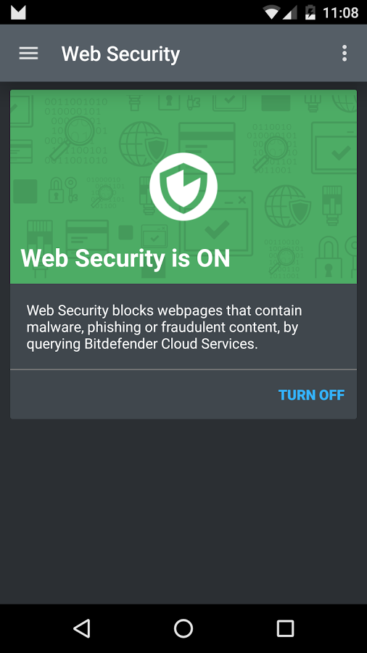Image resolution: width=367 pixels, height=653 pixels.
Task: Tap the Gmail notification icon in the status bar
Action: 18,12
